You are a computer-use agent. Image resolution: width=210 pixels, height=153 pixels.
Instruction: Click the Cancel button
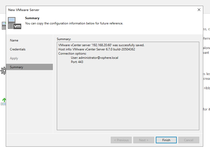click(x=189, y=140)
